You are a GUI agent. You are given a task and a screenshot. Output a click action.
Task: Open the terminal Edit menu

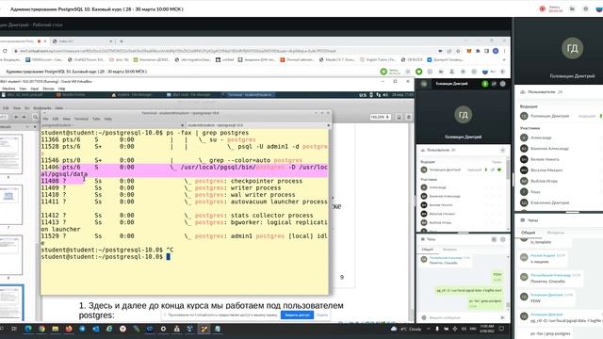56,119
